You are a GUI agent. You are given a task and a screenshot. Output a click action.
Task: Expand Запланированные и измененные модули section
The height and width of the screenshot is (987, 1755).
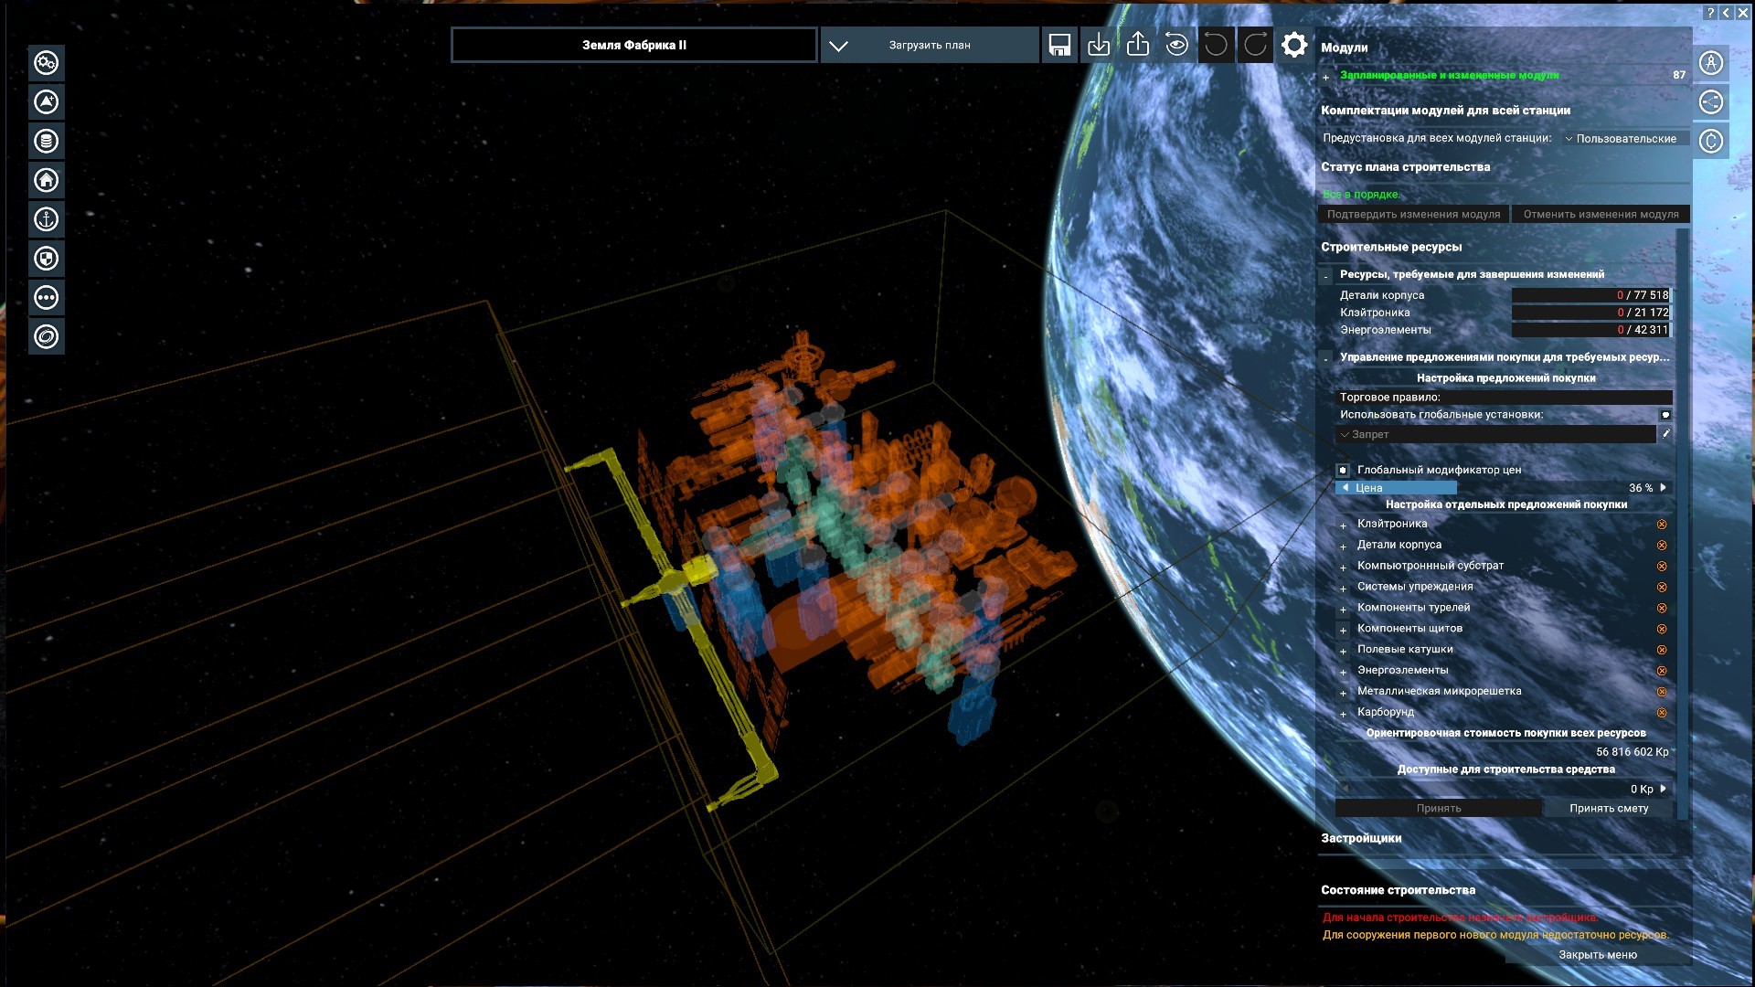[1325, 77]
